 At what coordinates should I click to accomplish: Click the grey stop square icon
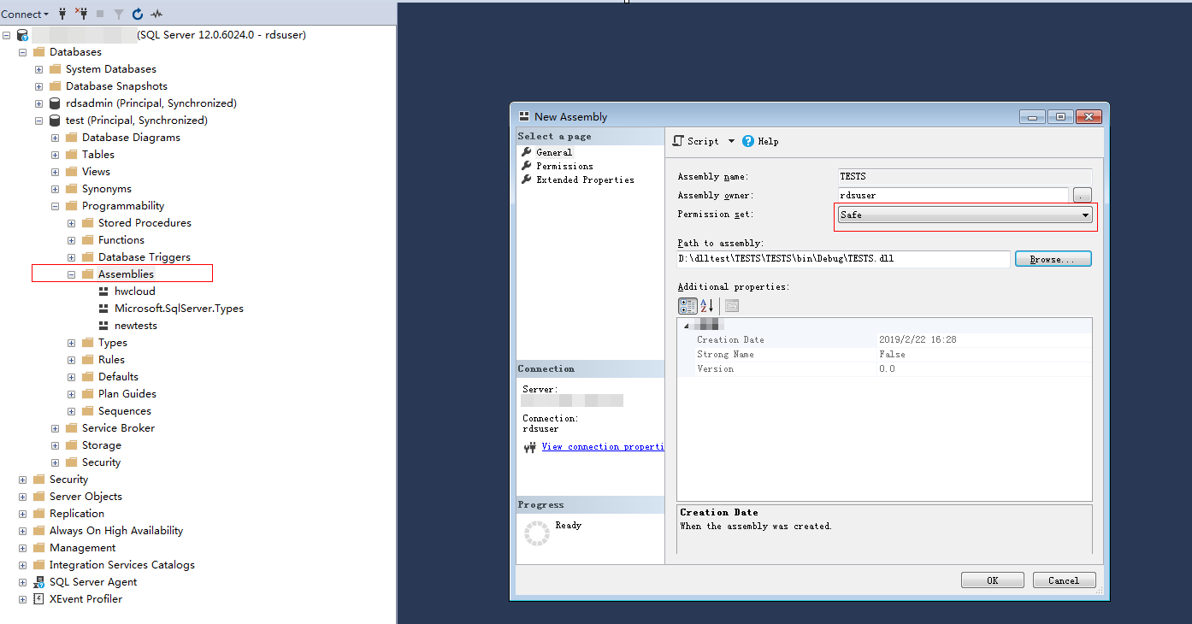100,14
